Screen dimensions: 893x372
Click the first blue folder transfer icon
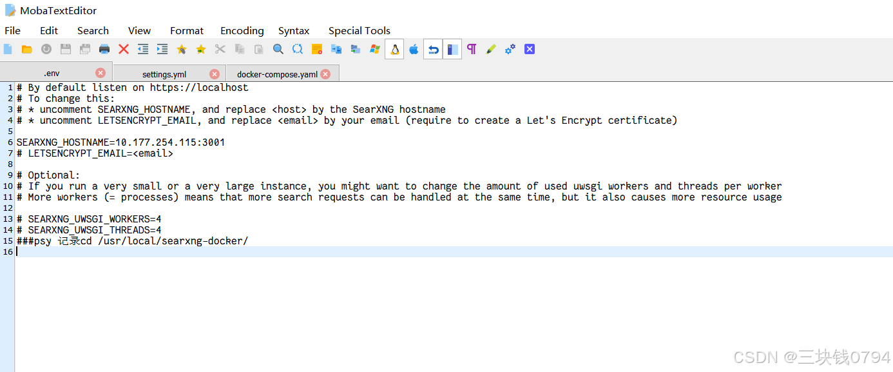click(x=336, y=49)
